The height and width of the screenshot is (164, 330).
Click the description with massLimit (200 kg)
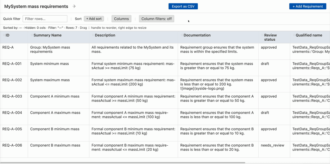point(134,84)
